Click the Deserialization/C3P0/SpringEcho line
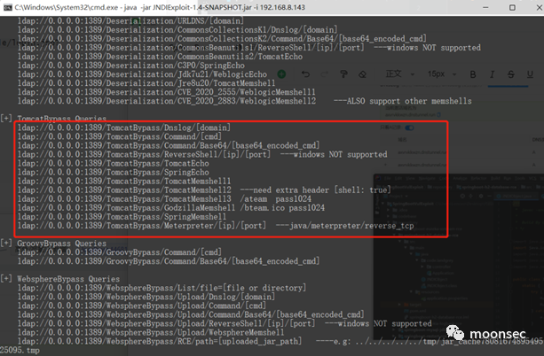The height and width of the screenshot is (356, 544). pyautogui.click(x=131, y=66)
